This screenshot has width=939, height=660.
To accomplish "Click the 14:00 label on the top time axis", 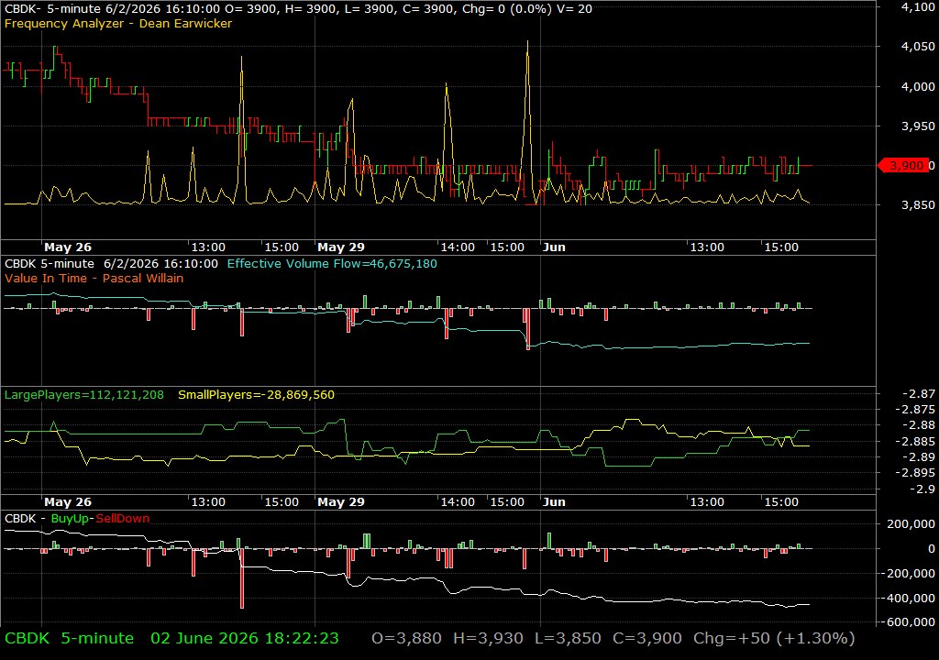I will coord(458,247).
